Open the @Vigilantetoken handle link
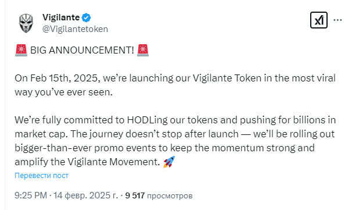Screen dimensions: 352x210 tap(75, 29)
